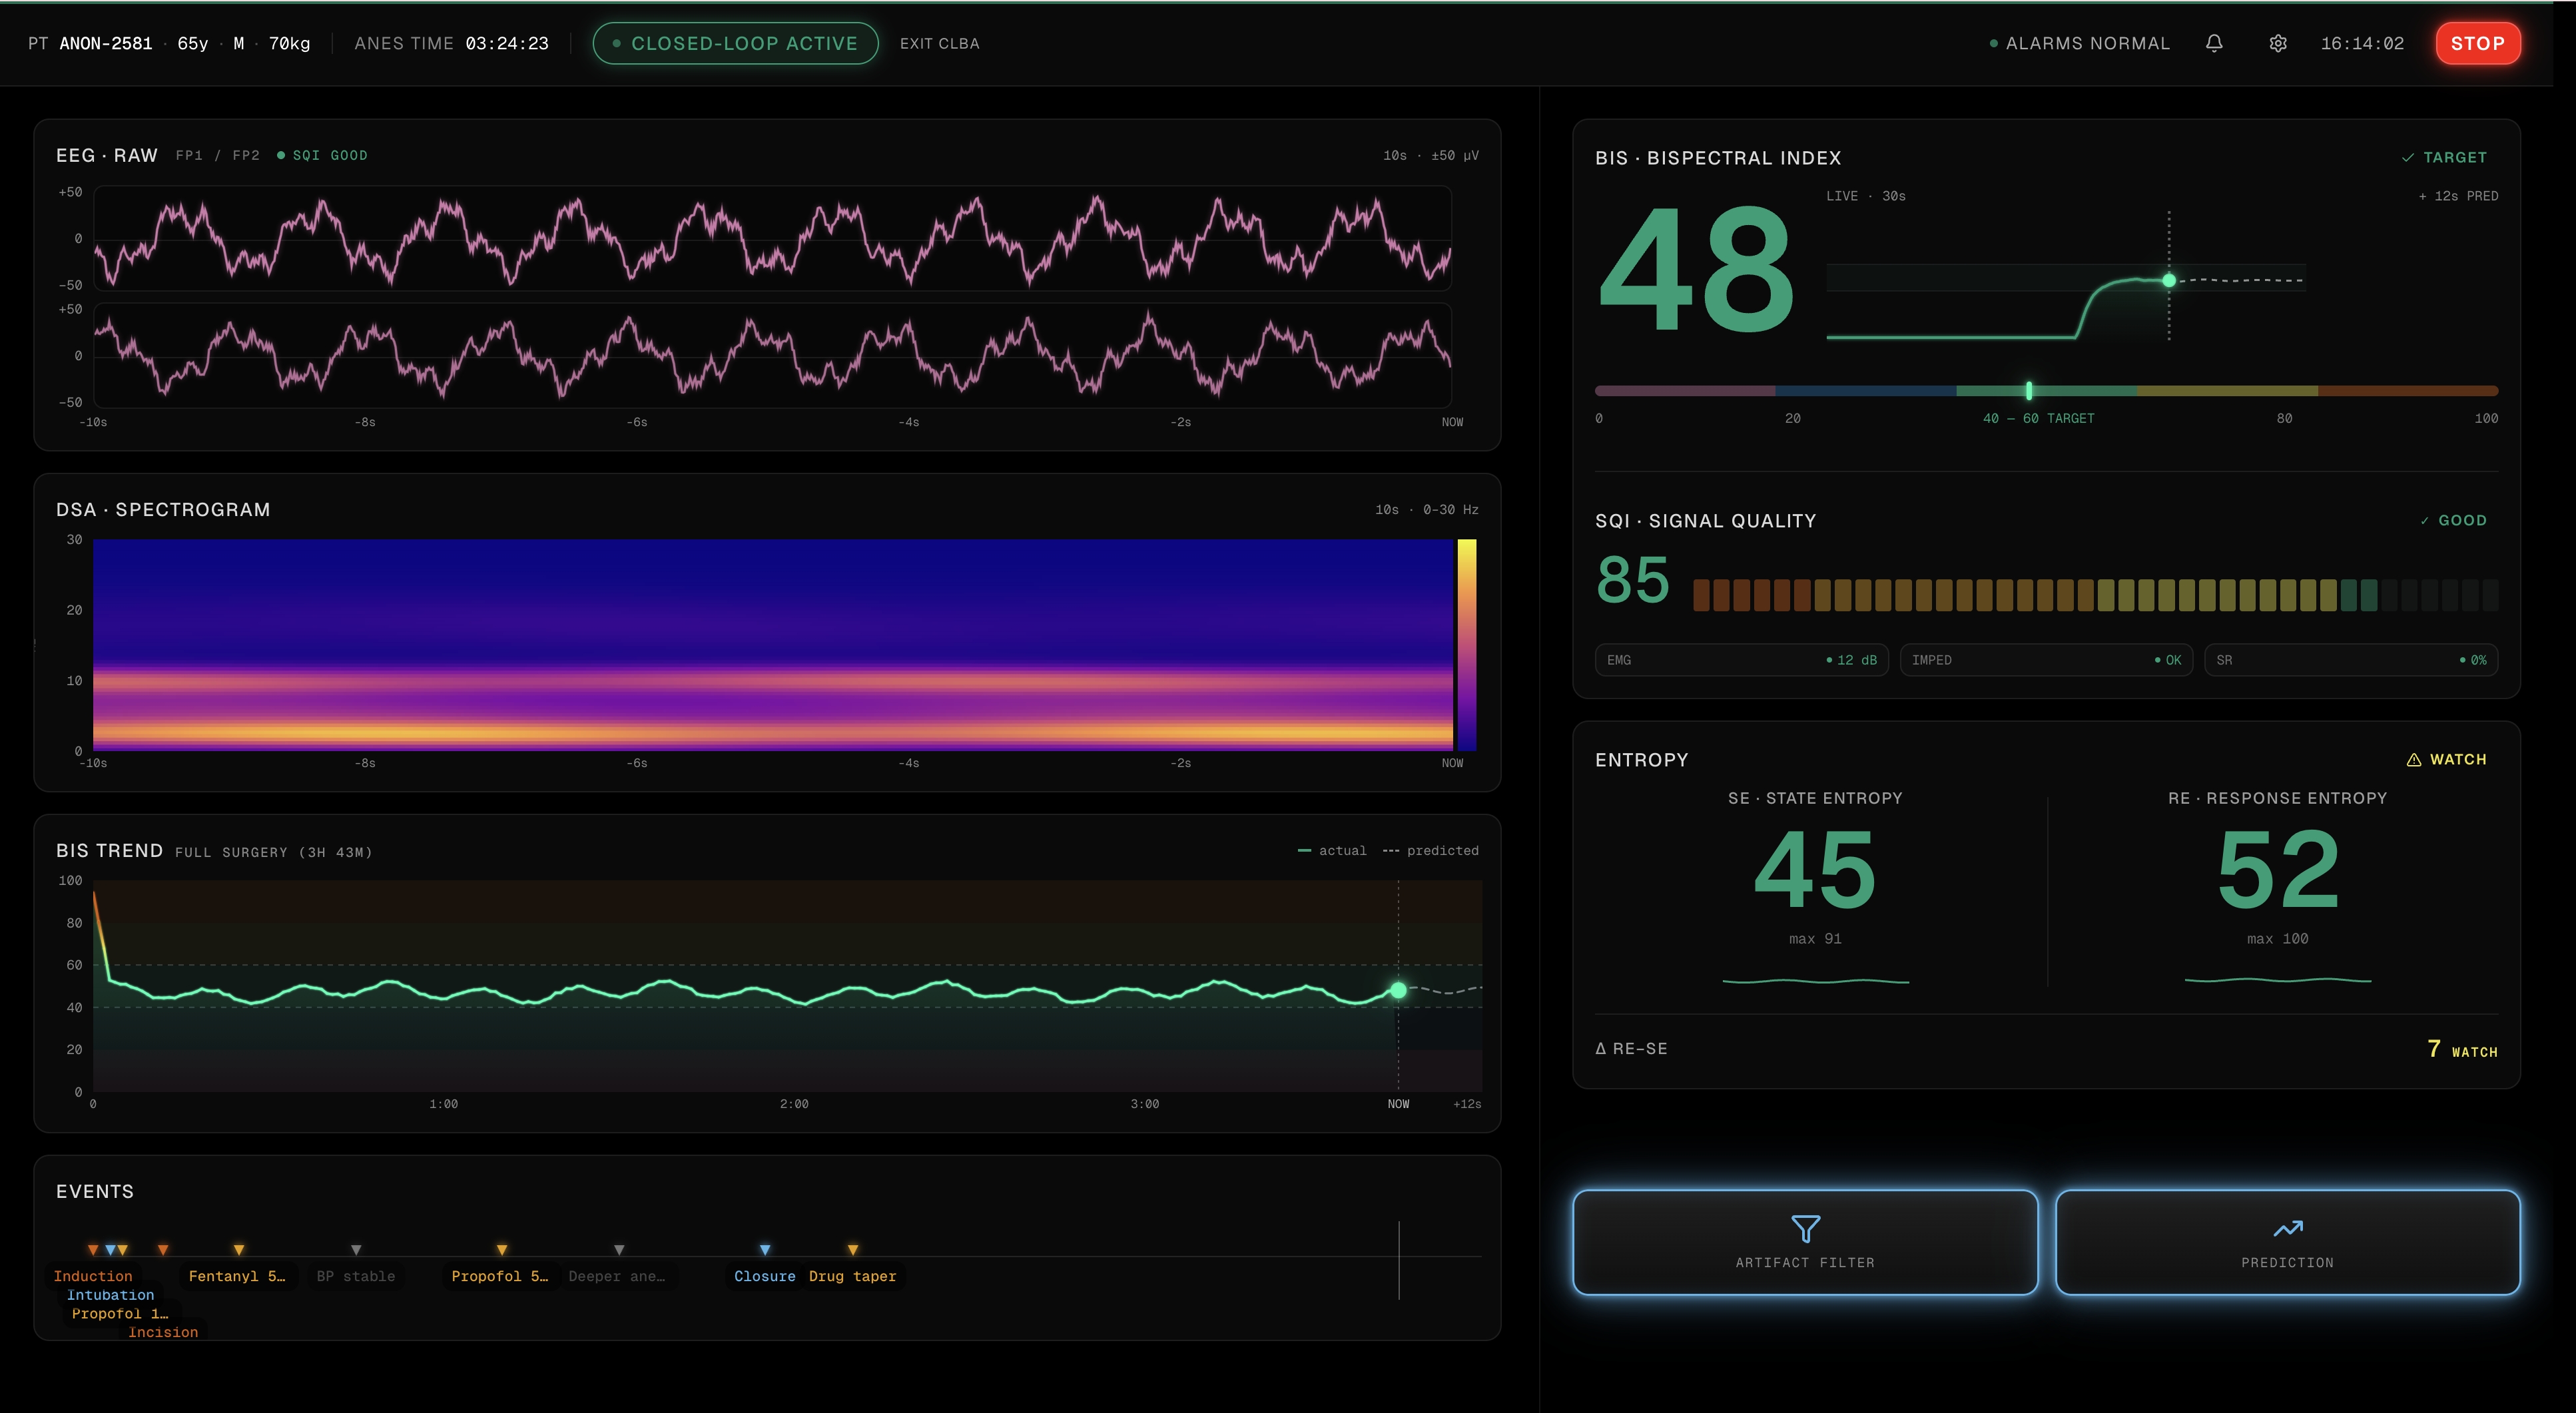Image resolution: width=2576 pixels, height=1413 pixels.
Task: Click the live BIS sparkline current point
Action: pos(2169,280)
